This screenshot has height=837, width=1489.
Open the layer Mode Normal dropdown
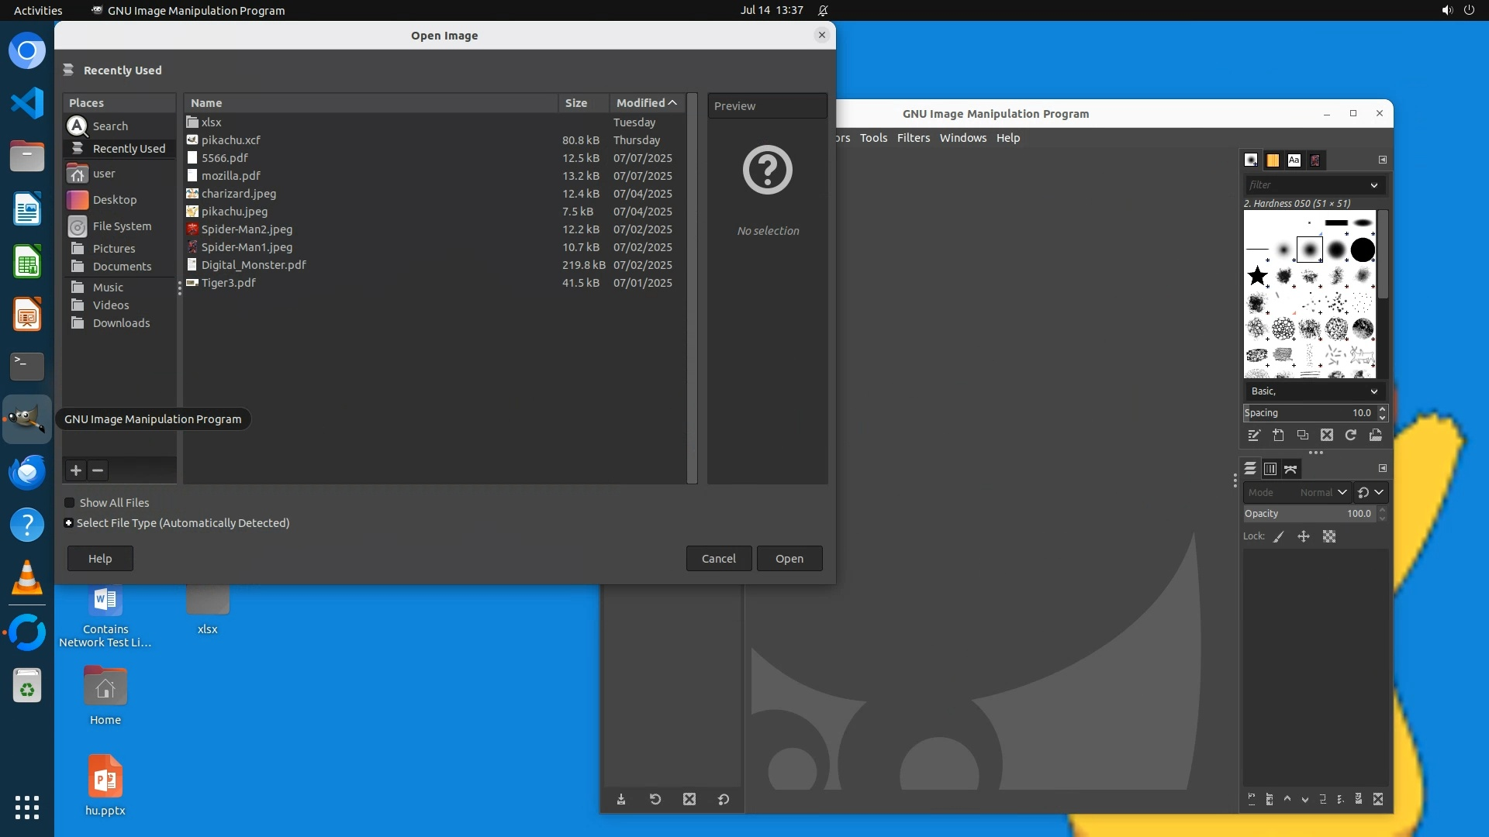click(1297, 493)
